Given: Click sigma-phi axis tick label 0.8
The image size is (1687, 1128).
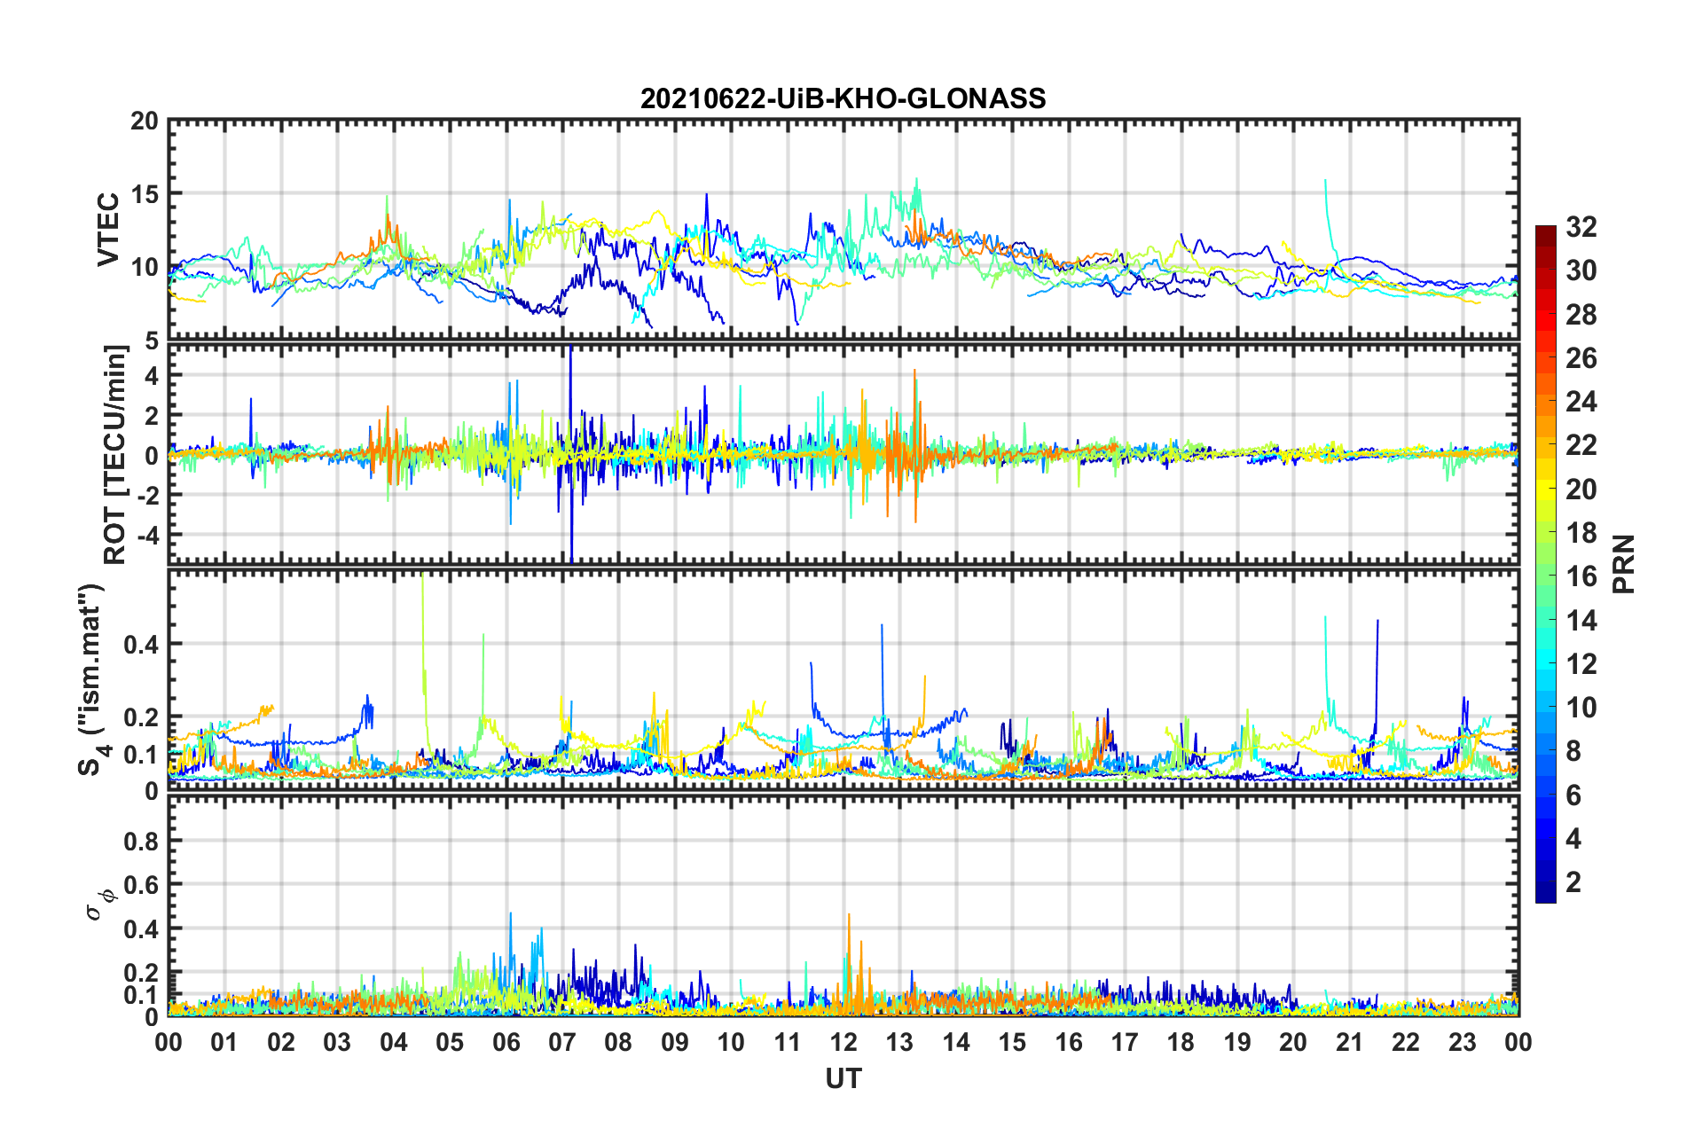Looking at the screenshot, I should pos(141,841).
